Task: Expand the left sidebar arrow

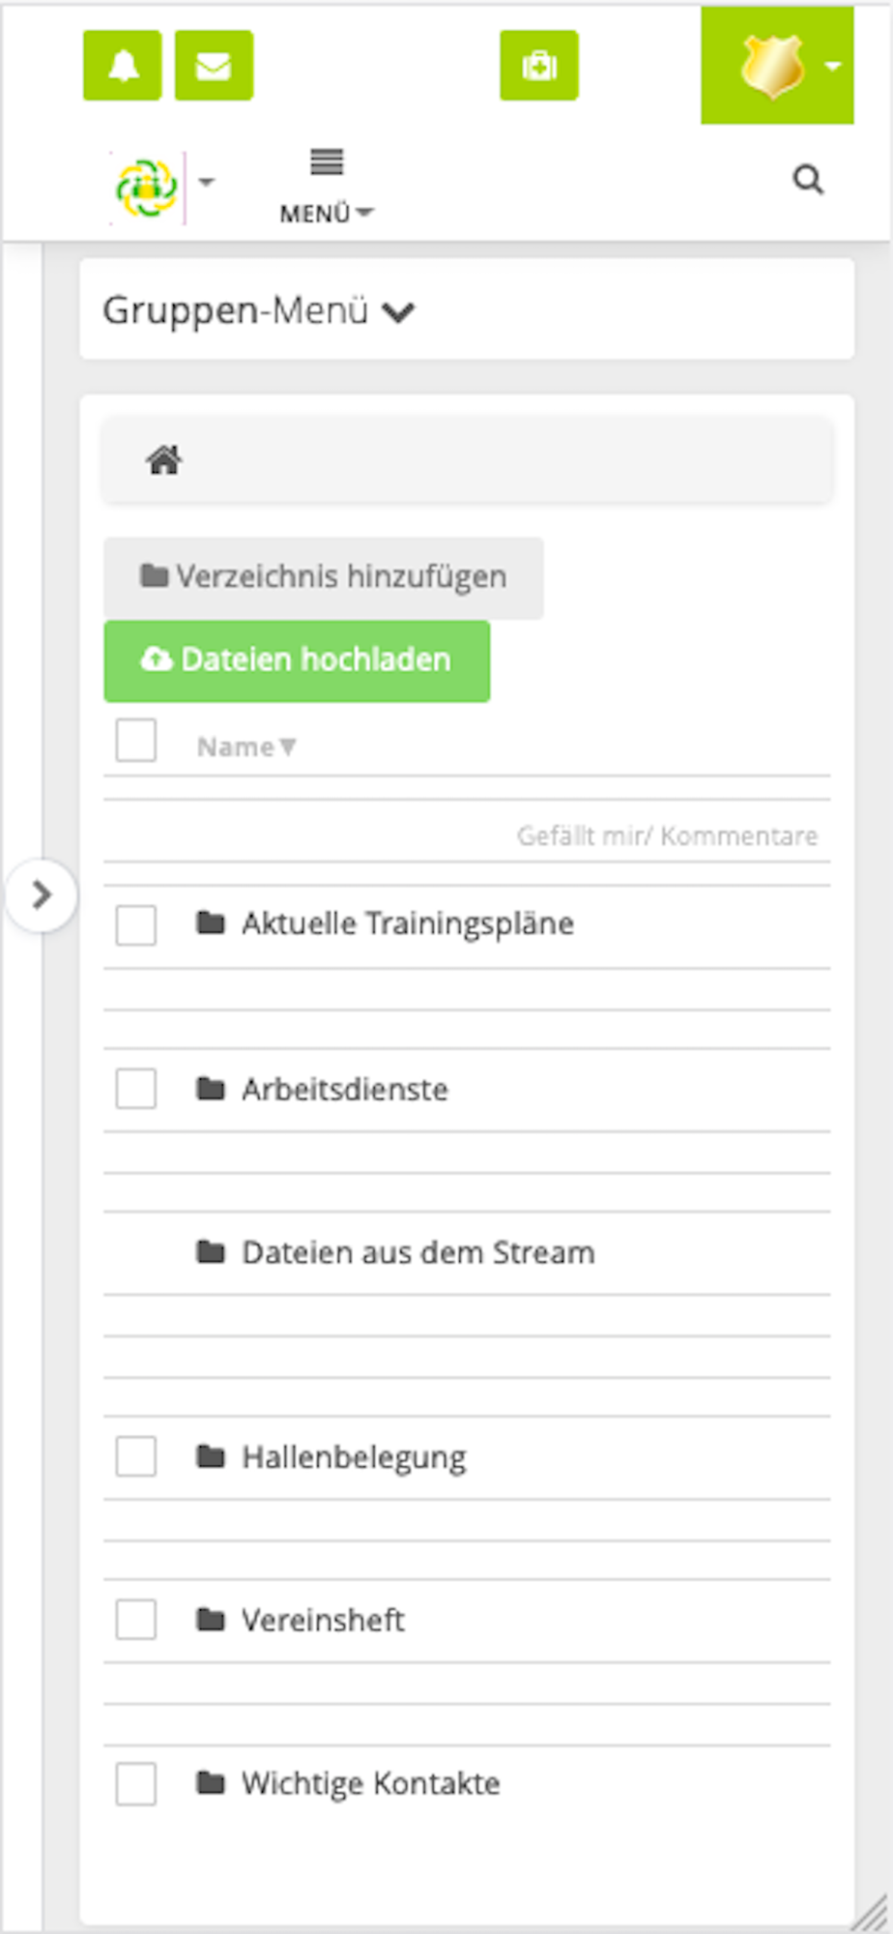Action: (x=42, y=895)
